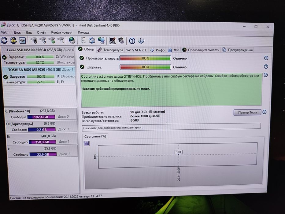285x214 pixels.
Task: Click Lexar SSD health 100 % bar
Action: pyautogui.click(x=40, y=57)
